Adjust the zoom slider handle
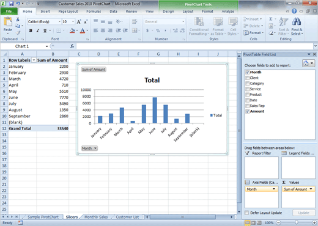This screenshot has width=318, height=226. tap(297, 223)
